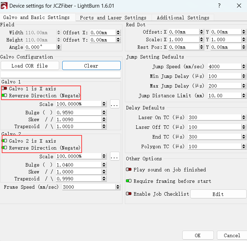Screen dimensions: 247x241
Task: Click spinner arrows of Jump Speed
Action: 244,66
